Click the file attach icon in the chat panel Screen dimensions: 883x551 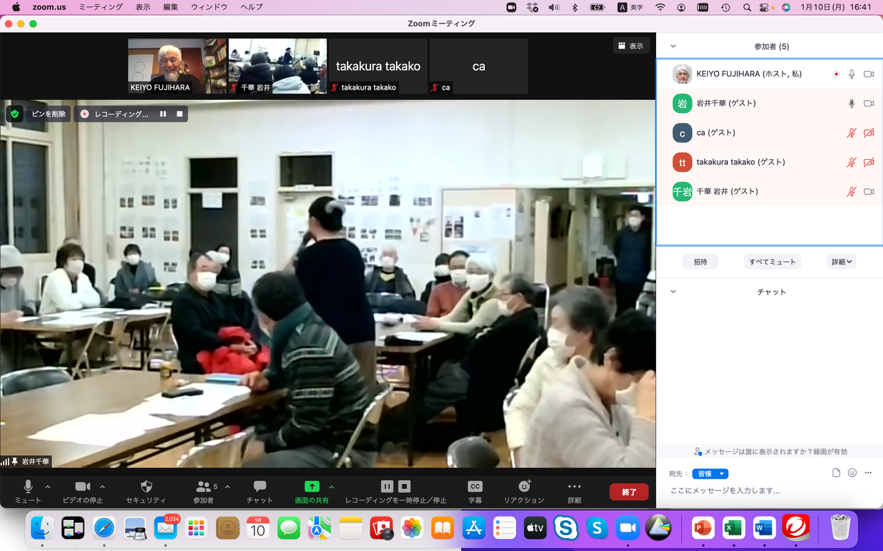836,473
